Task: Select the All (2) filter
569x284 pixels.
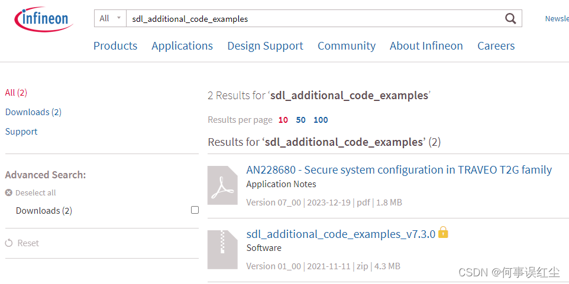Action: 16,93
